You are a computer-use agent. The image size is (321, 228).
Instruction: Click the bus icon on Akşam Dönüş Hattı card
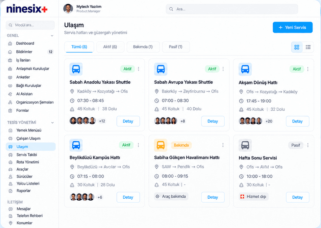click(245, 69)
